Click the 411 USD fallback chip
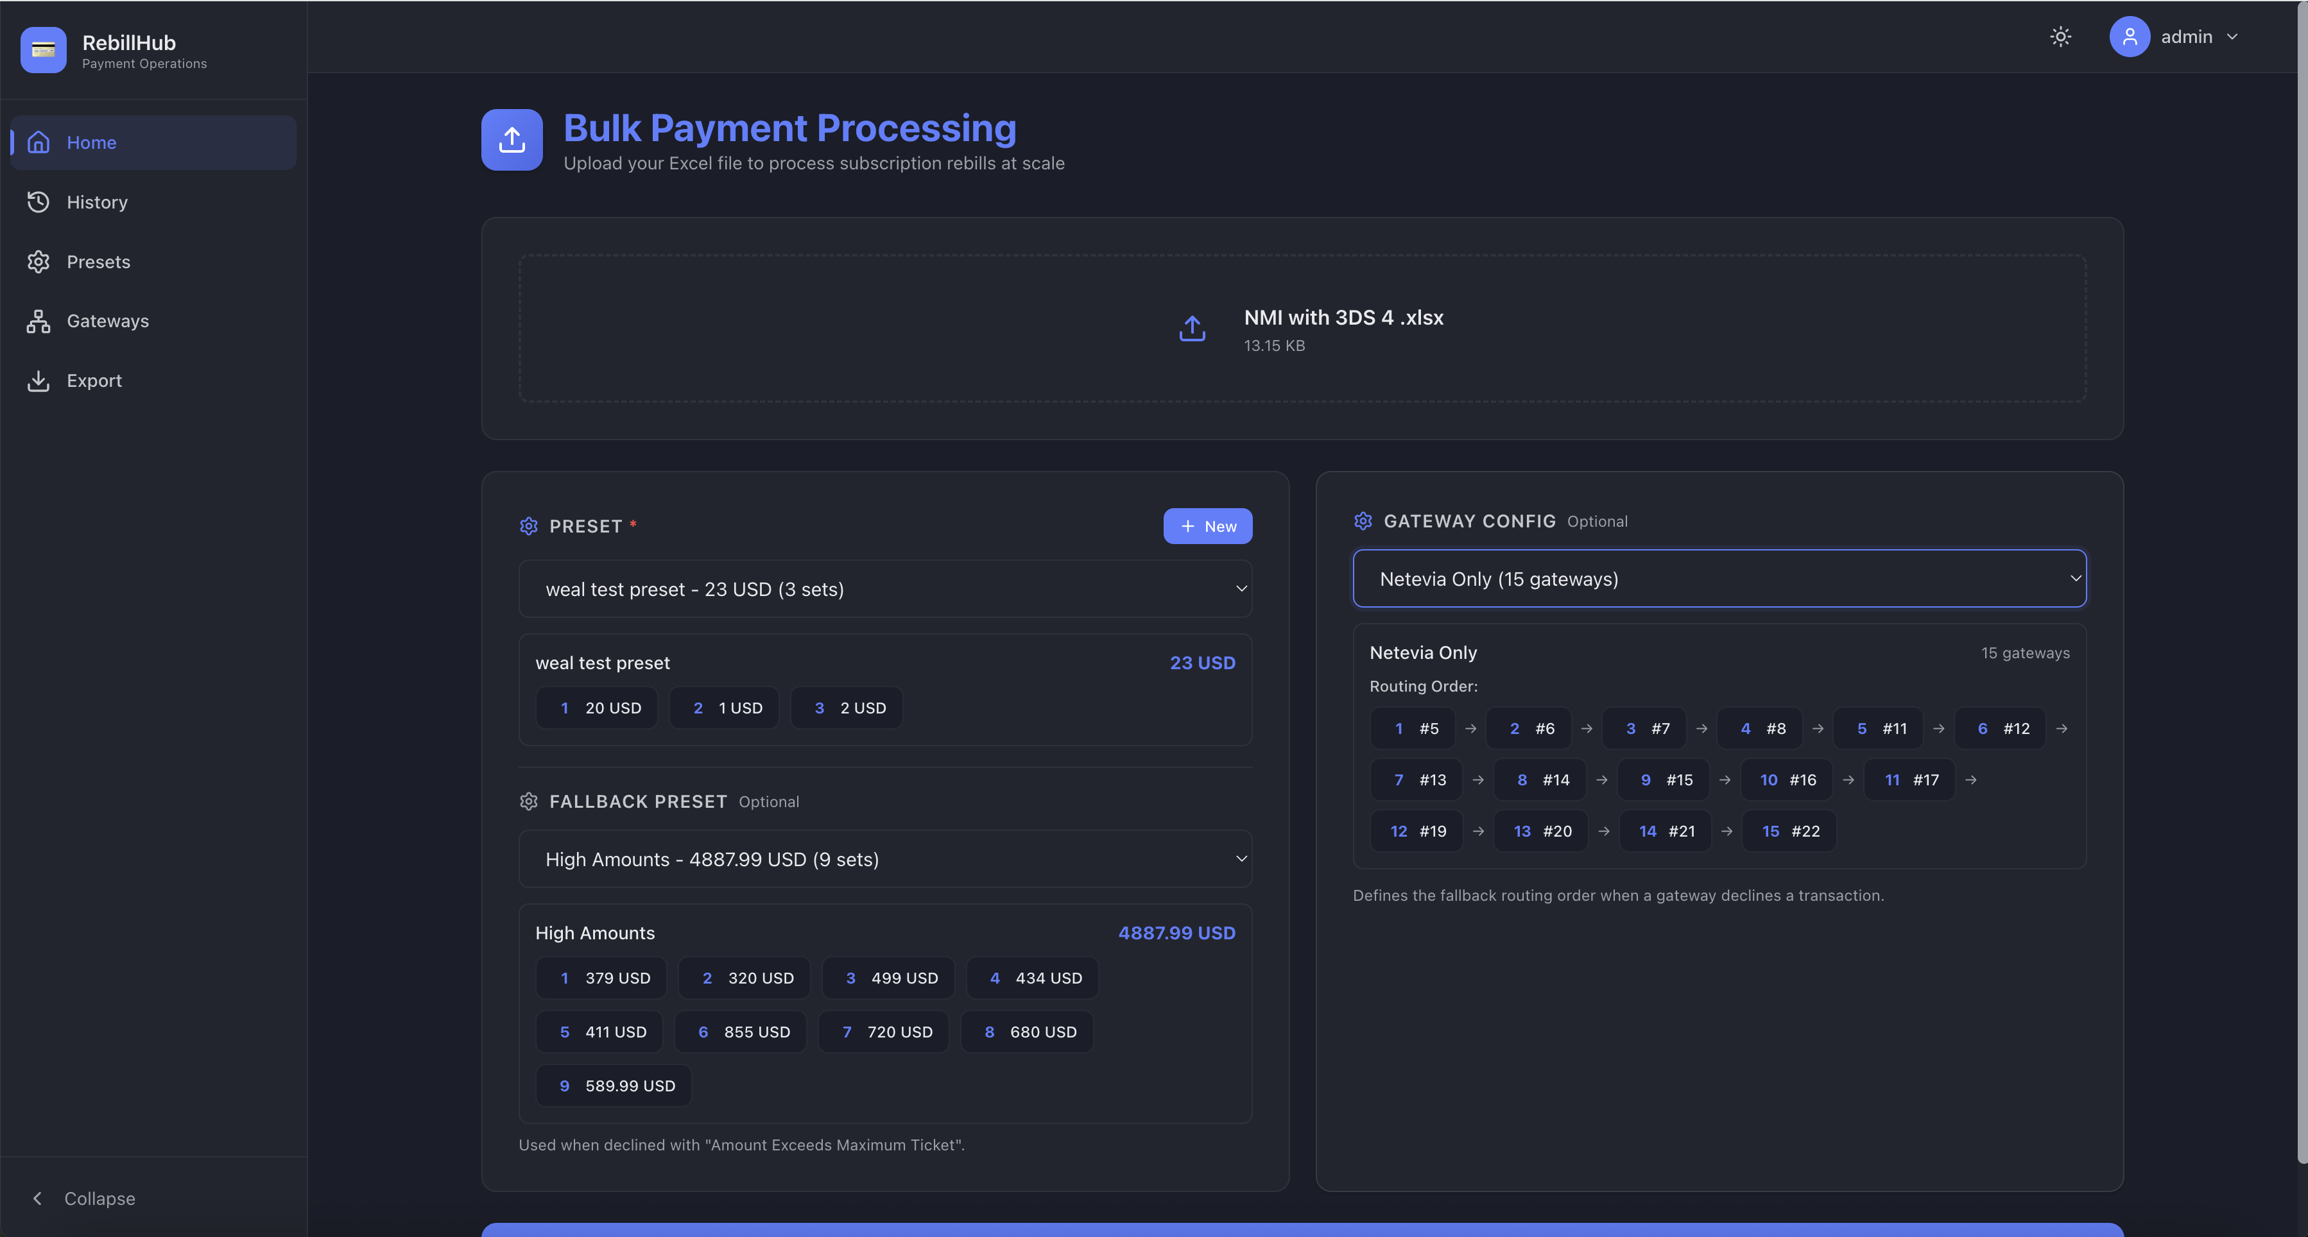2308x1237 pixels. pos(599,1032)
